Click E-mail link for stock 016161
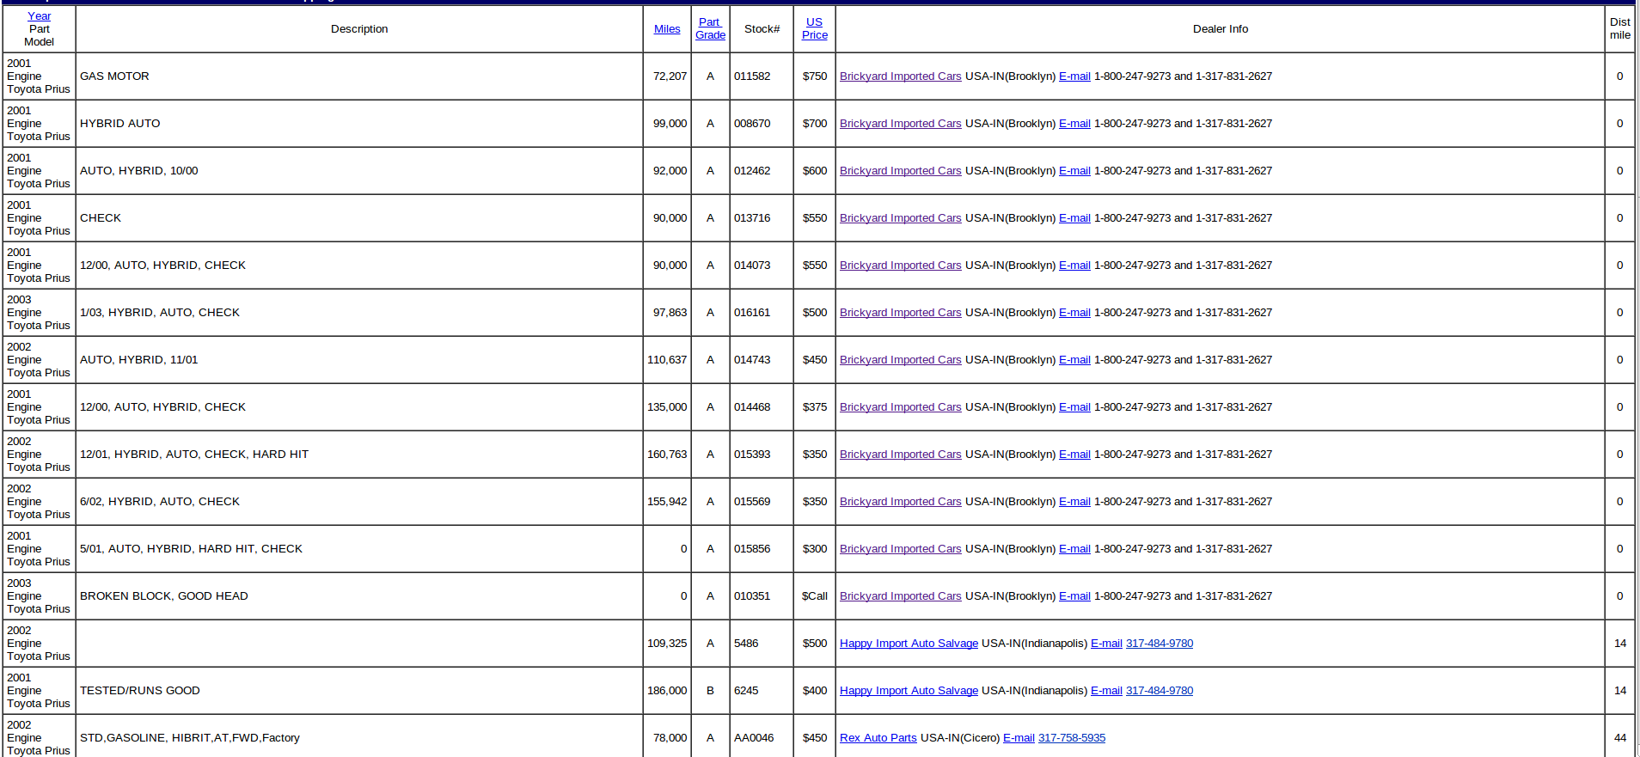The width and height of the screenshot is (1640, 757). click(x=1074, y=313)
